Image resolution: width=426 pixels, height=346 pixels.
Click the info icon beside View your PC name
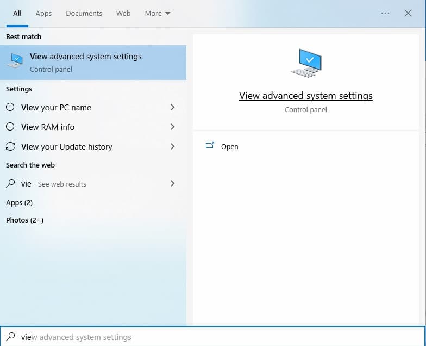(10, 107)
